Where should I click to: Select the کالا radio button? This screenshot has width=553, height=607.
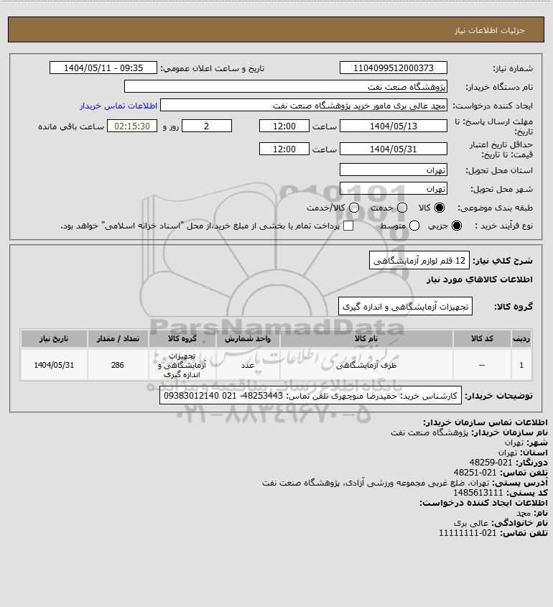point(440,208)
